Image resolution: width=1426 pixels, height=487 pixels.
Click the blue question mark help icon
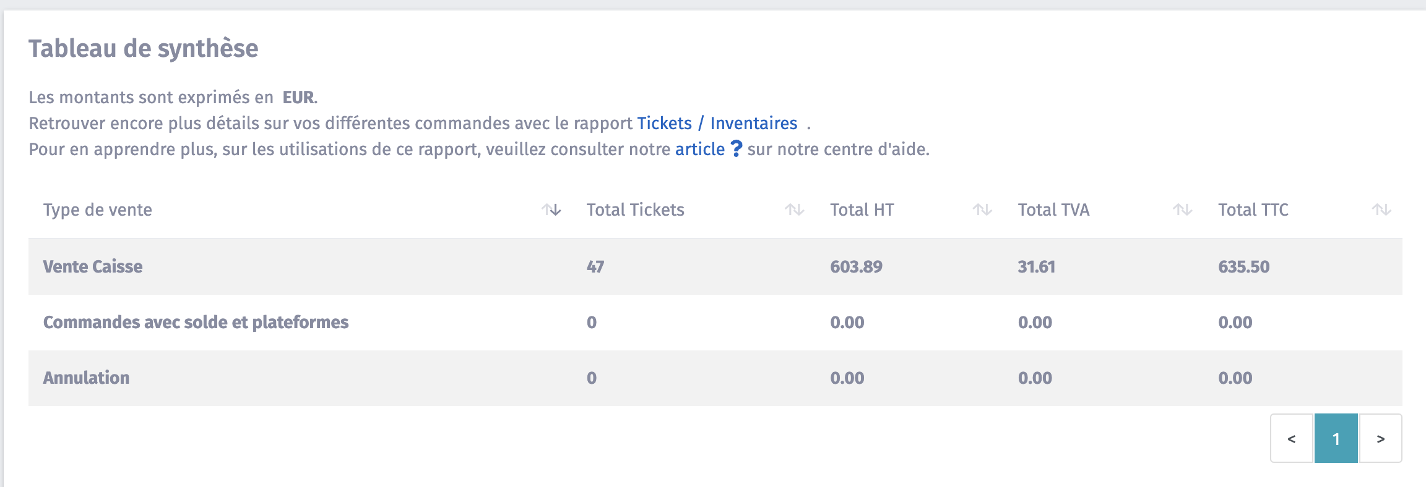(736, 149)
